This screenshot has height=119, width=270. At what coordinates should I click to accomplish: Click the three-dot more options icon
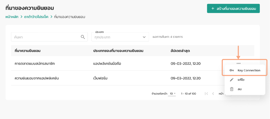tap(238, 63)
